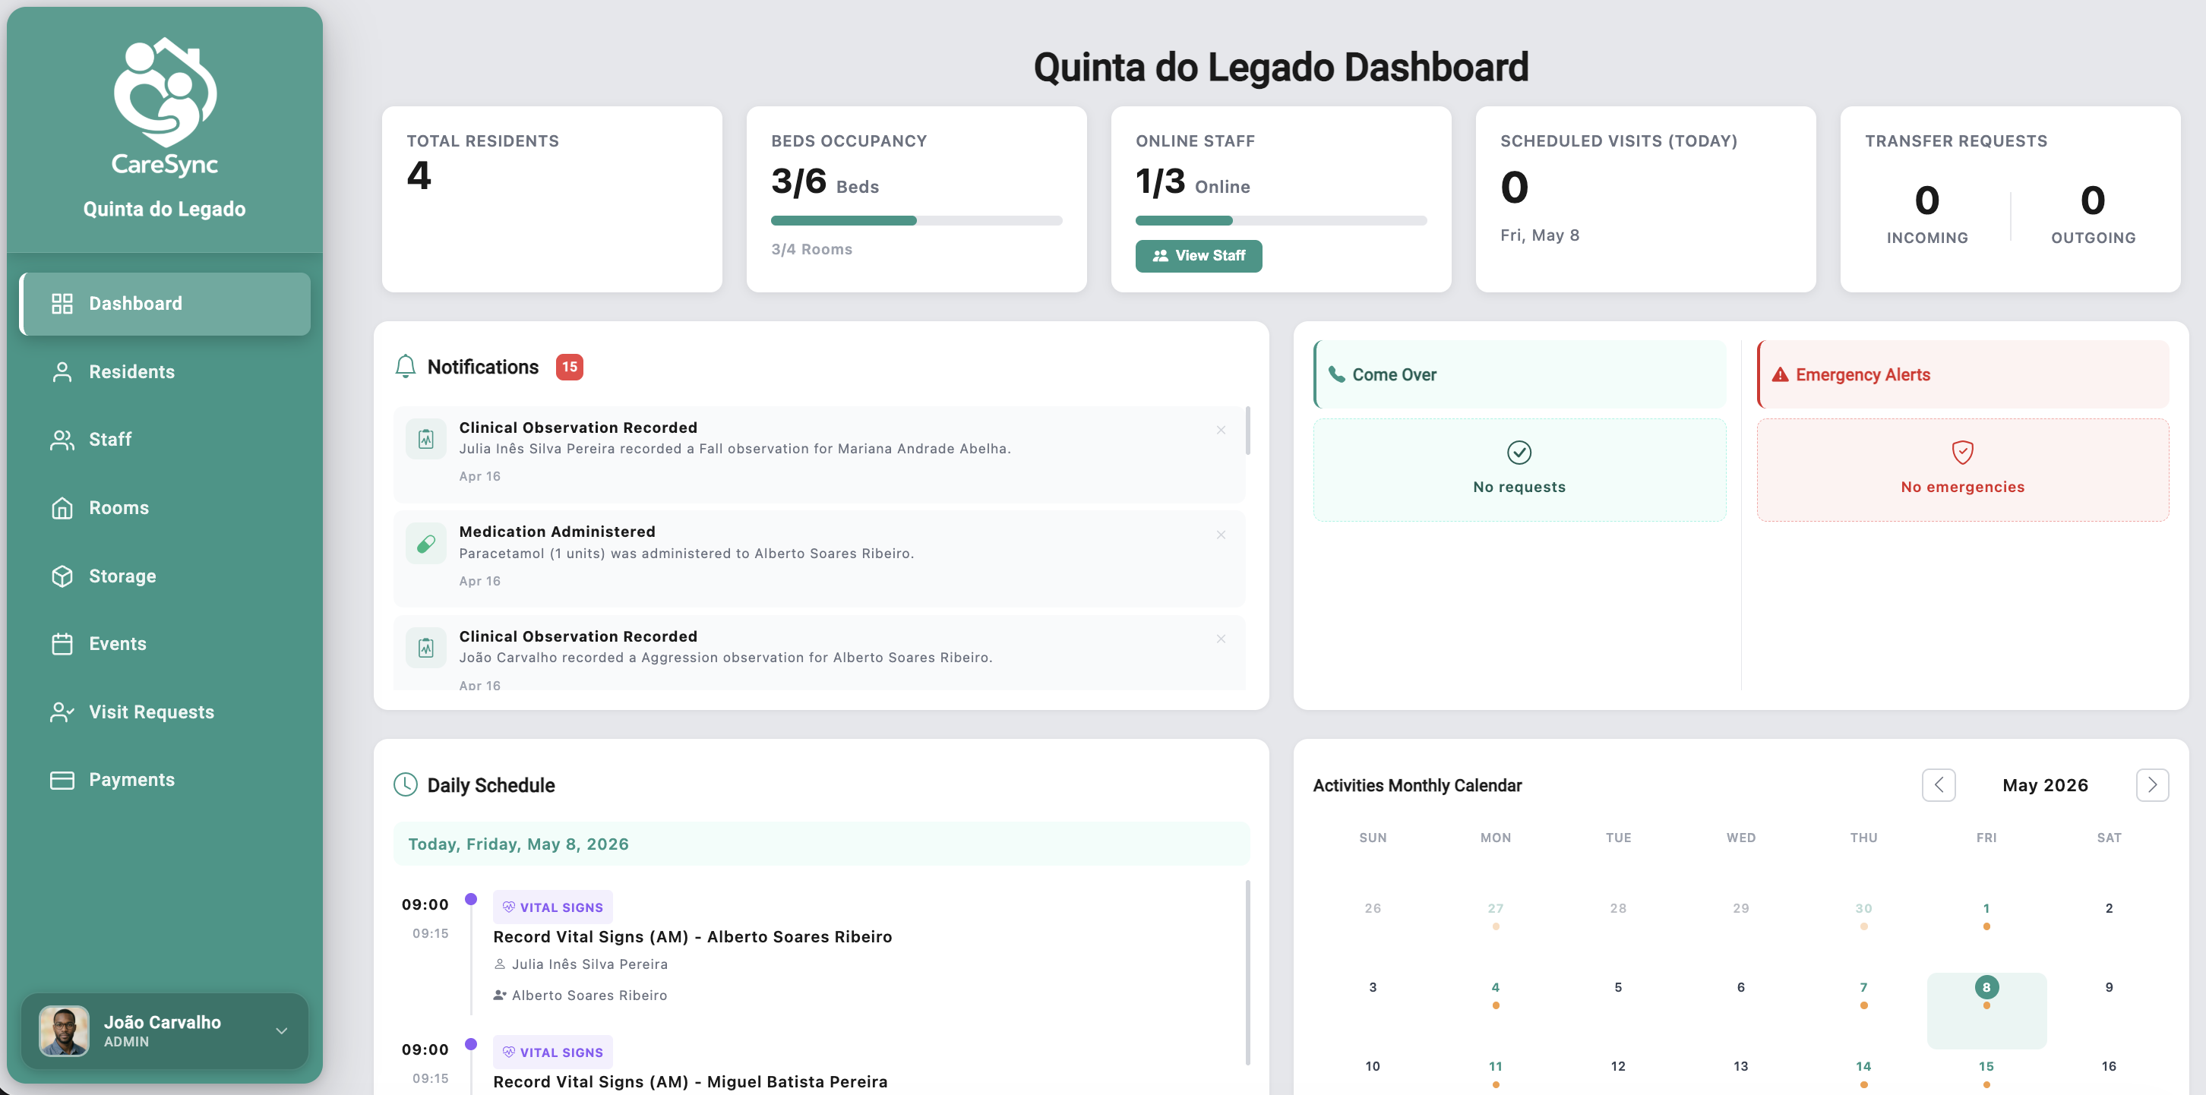Open the Rooms page

[x=166, y=508]
